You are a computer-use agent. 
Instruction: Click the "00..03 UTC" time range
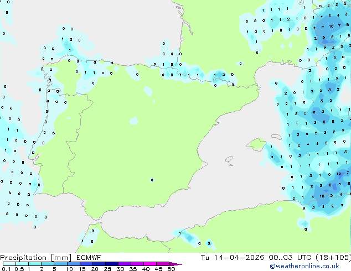pos(290,258)
